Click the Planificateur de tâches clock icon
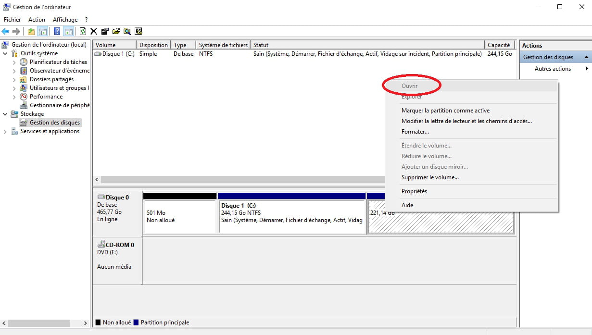 coord(24,62)
